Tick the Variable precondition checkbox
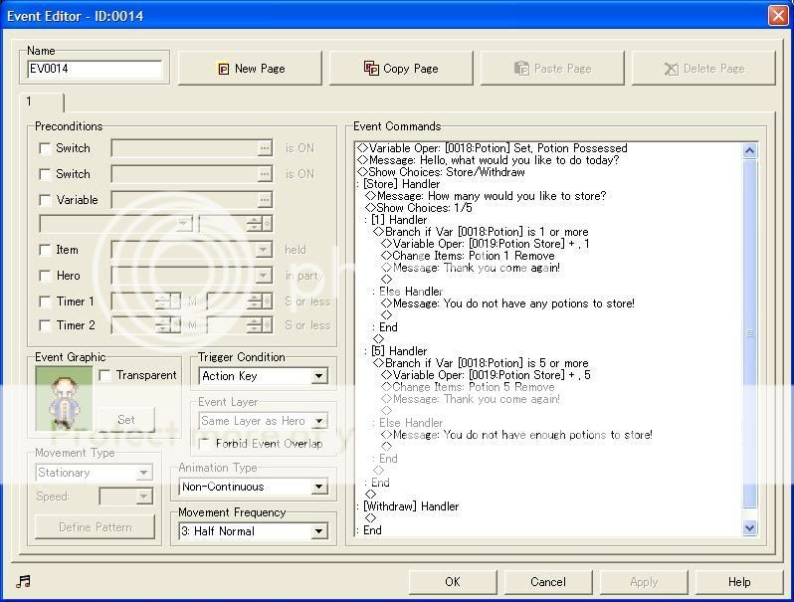The height and width of the screenshot is (602, 794). [x=45, y=200]
